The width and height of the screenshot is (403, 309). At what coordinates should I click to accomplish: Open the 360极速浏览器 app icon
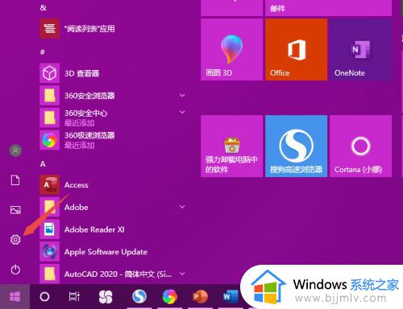tap(50, 140)
